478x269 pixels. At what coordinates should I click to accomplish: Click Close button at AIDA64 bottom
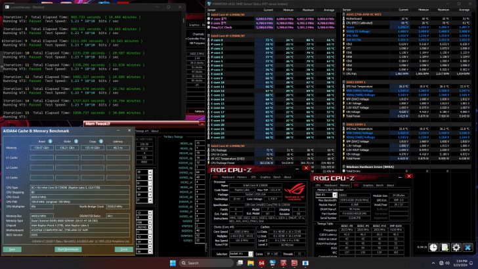[x=123, y=249]
